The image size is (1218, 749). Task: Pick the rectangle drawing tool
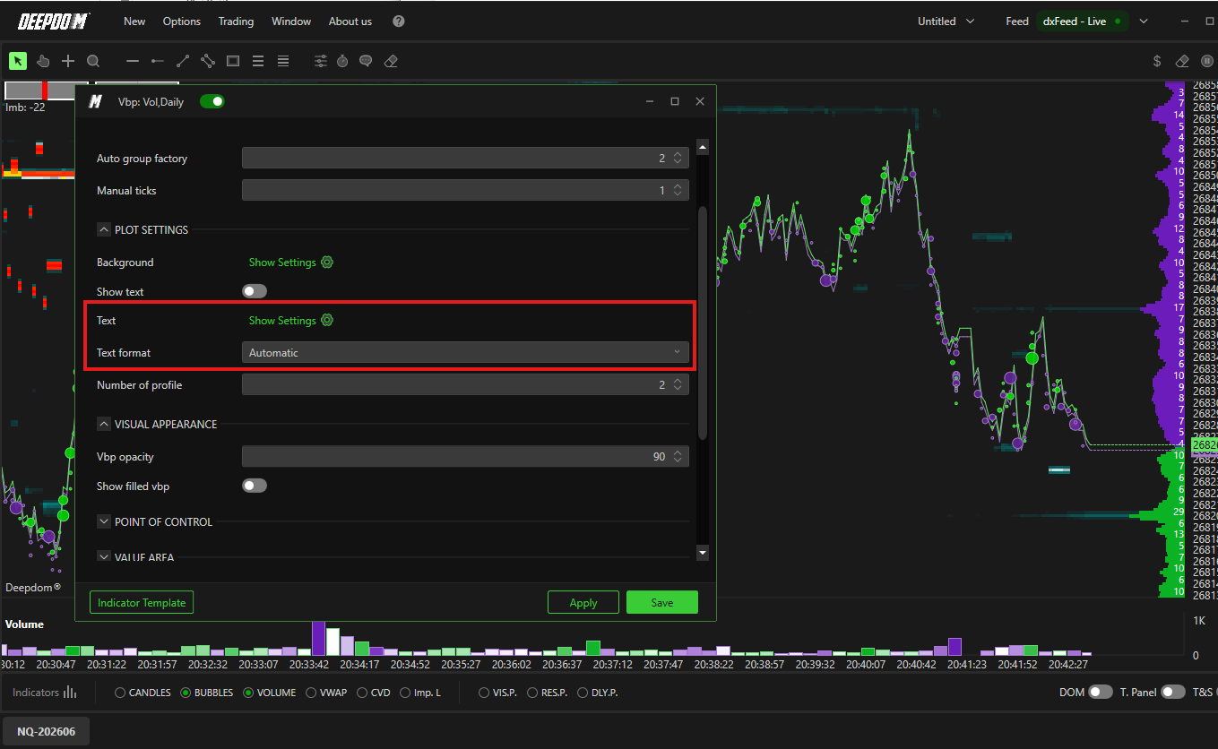click(233, 61)
